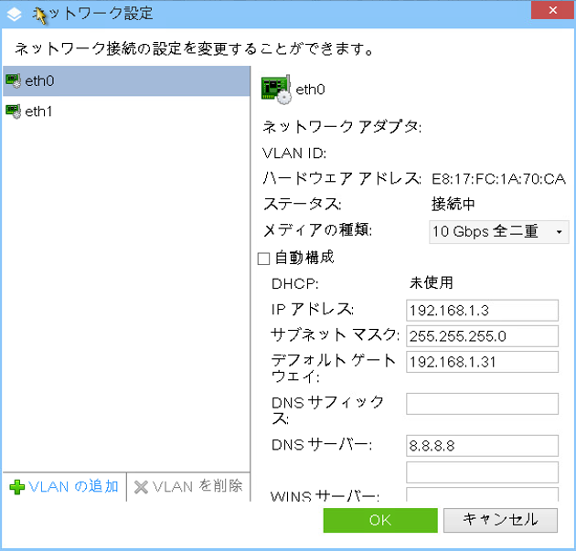Click the メディアの種類 dropdown arrow
The image size is (576, 551).
point(560,232)
